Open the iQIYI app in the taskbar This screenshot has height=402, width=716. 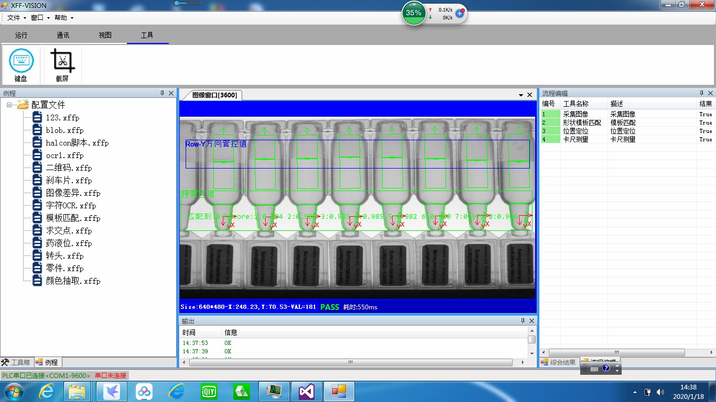click(x=209, y=391)
